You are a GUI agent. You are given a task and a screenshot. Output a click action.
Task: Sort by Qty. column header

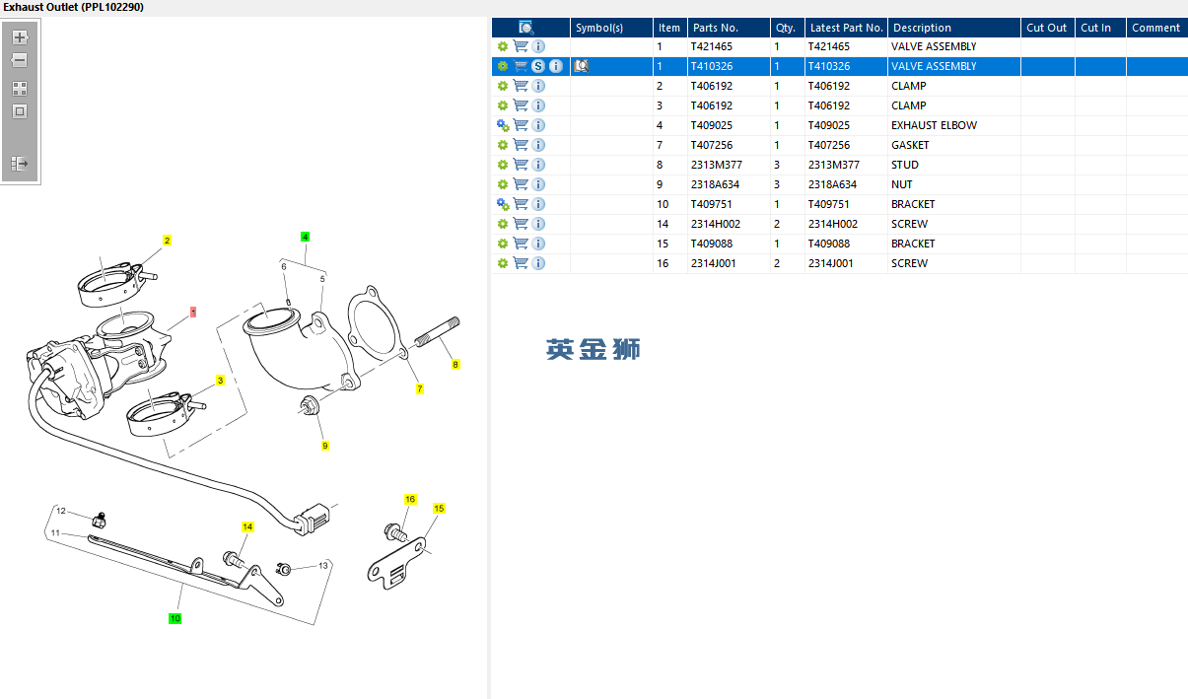(x=787, y=28)
